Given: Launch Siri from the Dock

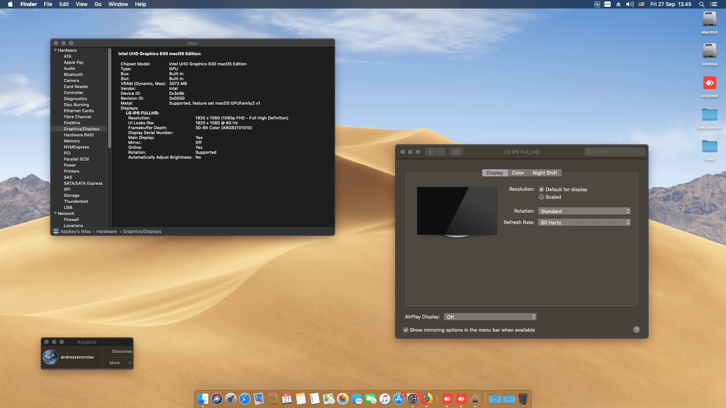Looking at the screenshot, I should [217, 399].
